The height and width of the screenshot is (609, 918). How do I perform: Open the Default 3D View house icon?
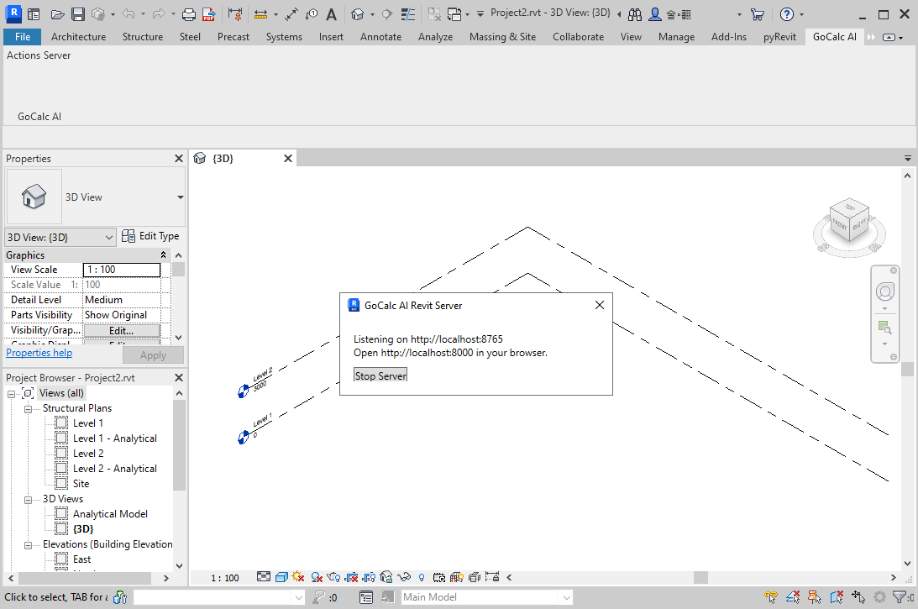(357, 14)
